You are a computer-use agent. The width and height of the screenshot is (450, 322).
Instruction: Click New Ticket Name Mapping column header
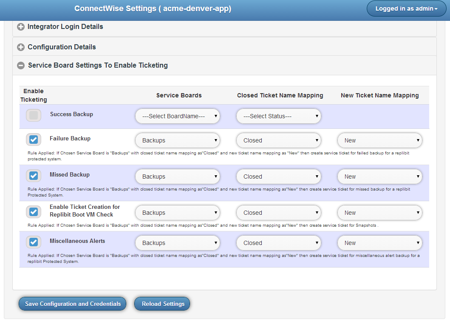[x=380, y=95]
